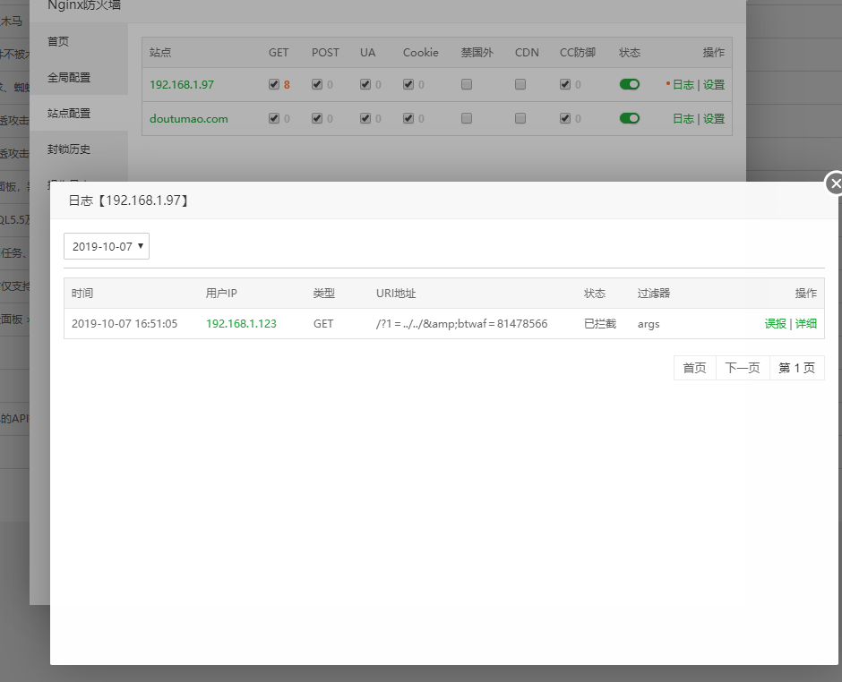Toggle POST checkbox for 192.168.1.97

point(317,84)
